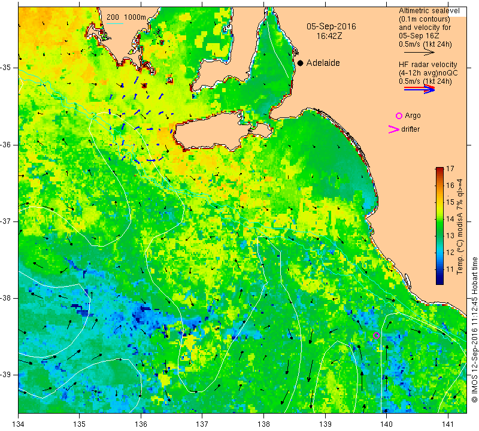Click the Argo legend circle symbol
The image size is (479, 431).
coord(399,116)
